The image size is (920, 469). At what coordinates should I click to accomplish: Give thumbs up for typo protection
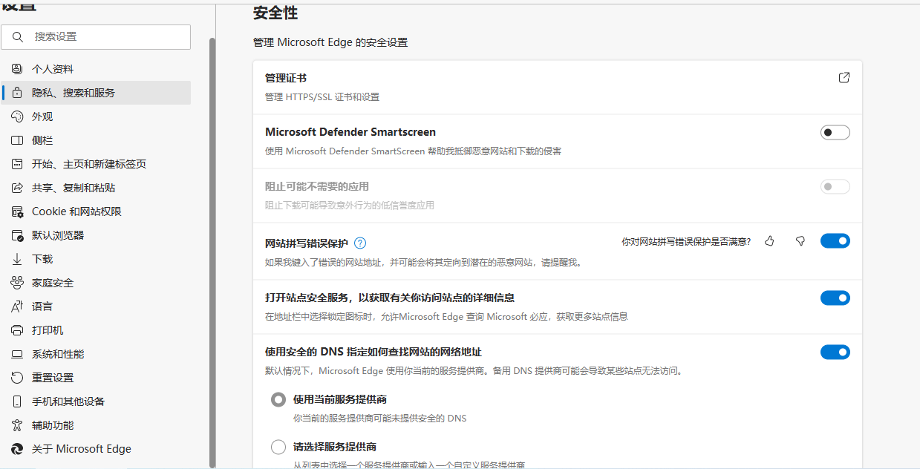coord(769,241)
